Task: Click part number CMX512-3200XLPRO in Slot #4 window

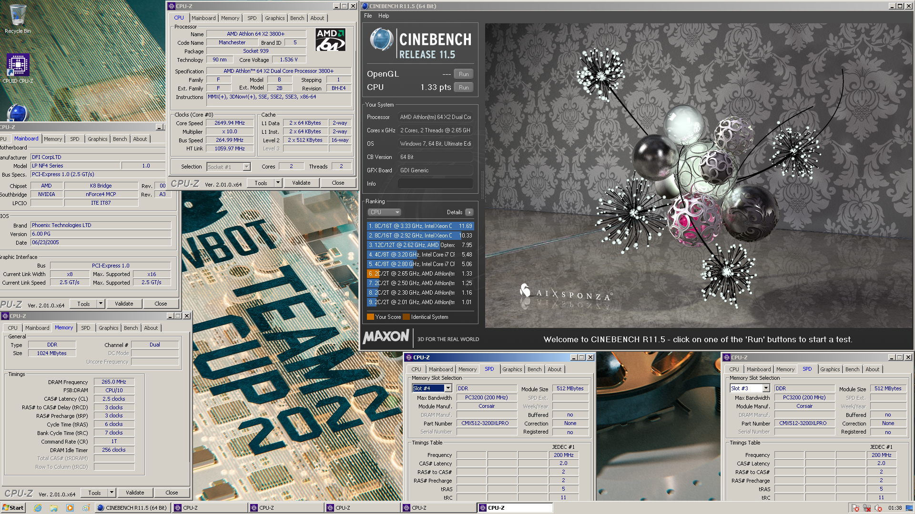Action: (487, 423)
